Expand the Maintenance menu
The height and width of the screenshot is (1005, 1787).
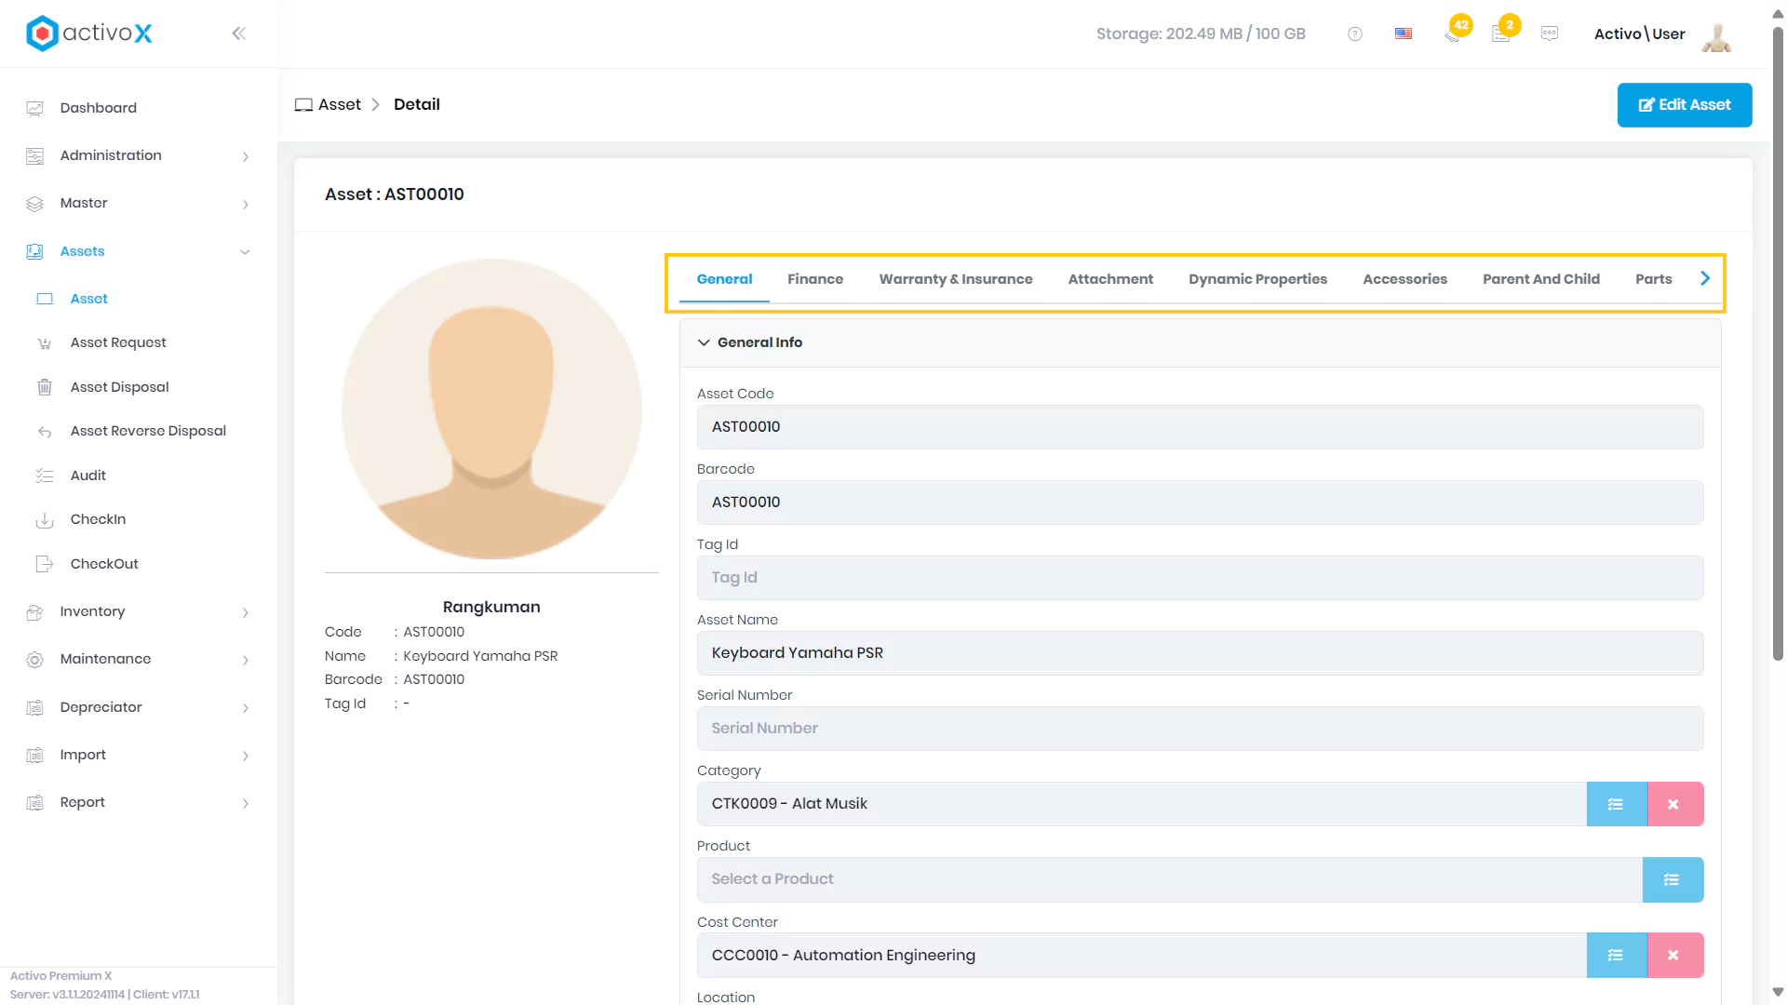[x=139, y=659]
